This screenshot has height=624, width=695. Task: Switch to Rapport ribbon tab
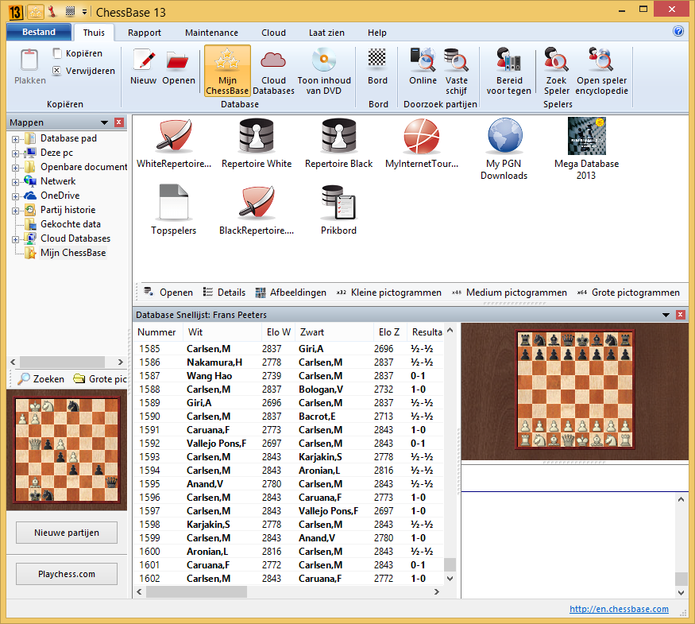click(145, 33)
